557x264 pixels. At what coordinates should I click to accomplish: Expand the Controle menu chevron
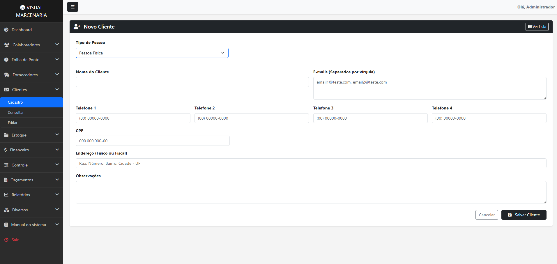click(57, 165)
